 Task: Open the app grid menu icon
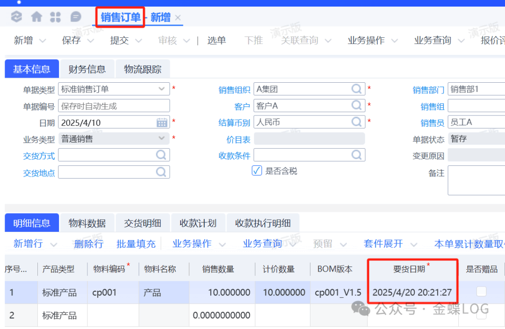coord(56,17)
